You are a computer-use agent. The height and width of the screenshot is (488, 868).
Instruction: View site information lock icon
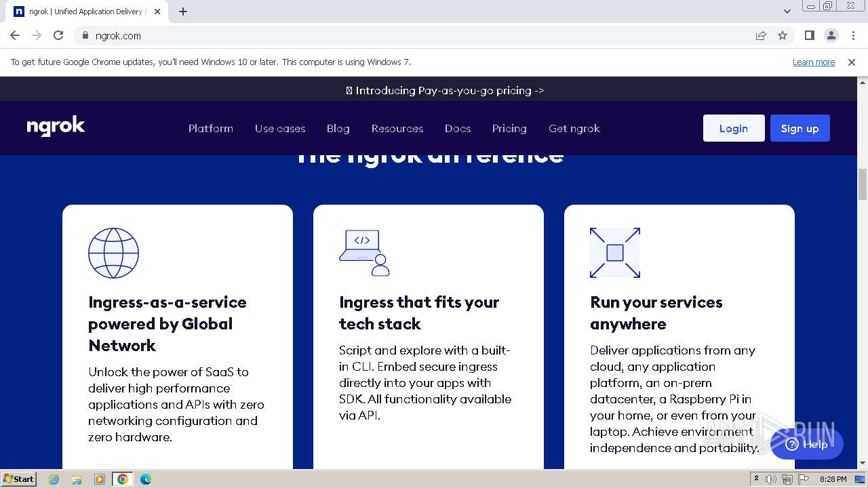click(85, 35)
